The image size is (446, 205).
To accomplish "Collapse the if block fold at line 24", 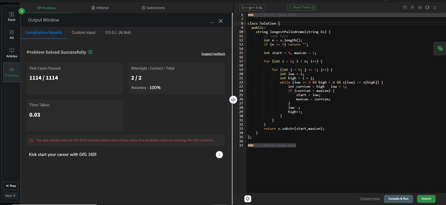I will [244, 90].
